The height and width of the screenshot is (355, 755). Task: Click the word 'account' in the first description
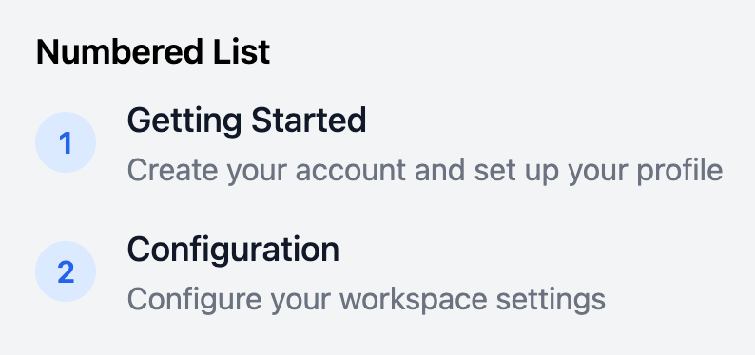click(x=350, y=170)
